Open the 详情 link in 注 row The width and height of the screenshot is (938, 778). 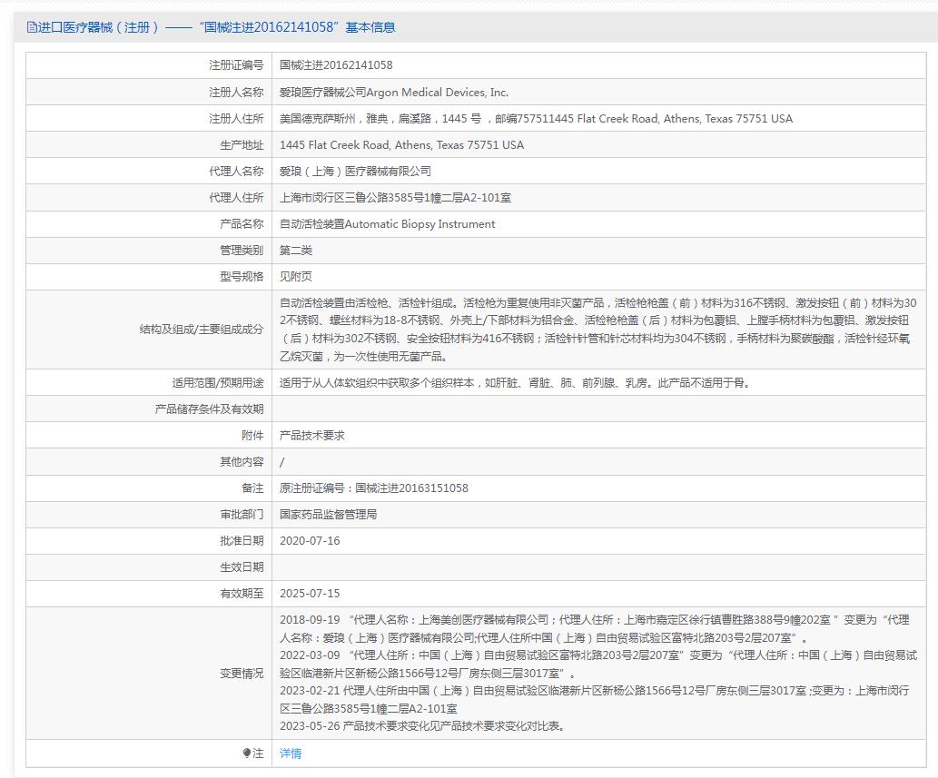click(x=291, y=753)
